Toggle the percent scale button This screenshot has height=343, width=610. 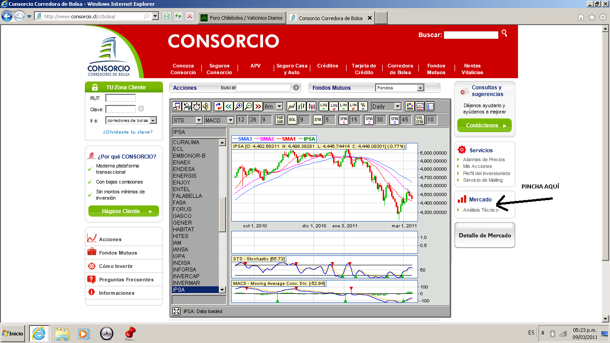363,106
